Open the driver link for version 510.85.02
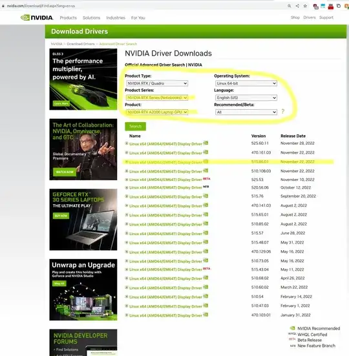 click(165, 224)
